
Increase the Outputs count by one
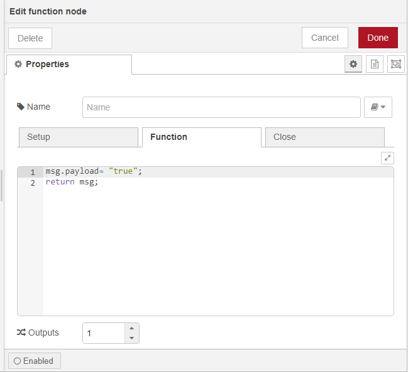[x=131, y=328]
